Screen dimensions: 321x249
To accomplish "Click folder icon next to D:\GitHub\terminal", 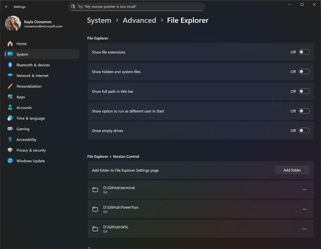I will [x=95, y=189].
